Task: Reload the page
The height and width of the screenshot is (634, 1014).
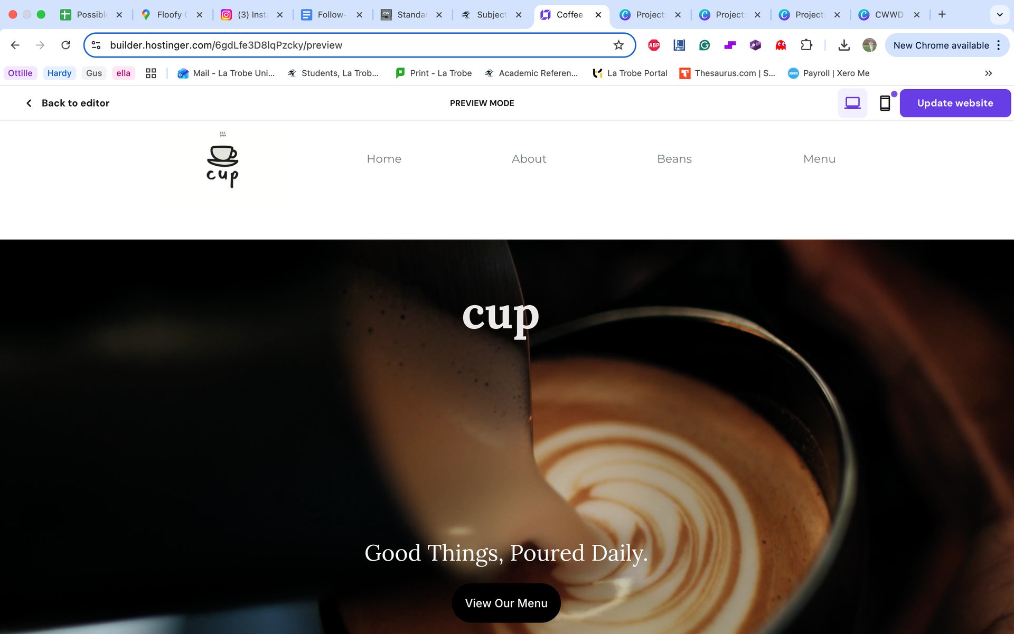Action: coord(65,45)
